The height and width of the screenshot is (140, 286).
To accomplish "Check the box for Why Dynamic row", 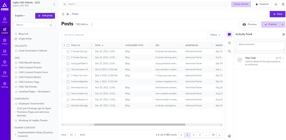I will click(68, 70).
